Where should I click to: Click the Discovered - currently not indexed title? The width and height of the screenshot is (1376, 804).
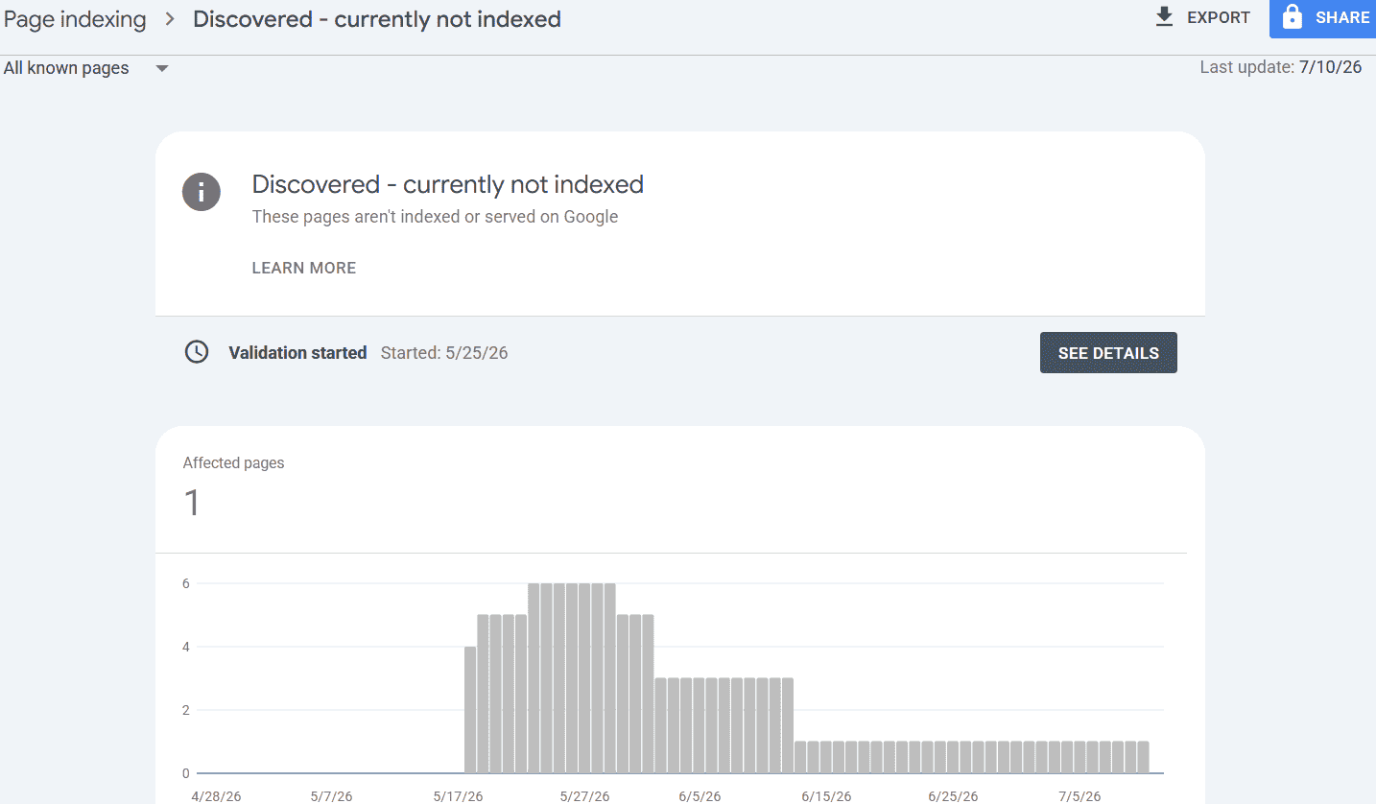[x=448, y=184]
